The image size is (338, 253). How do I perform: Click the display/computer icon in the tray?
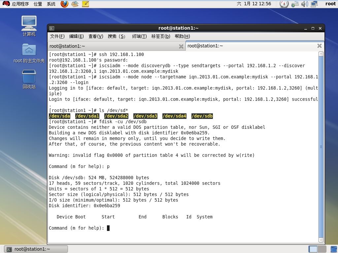tap(314, 4)
